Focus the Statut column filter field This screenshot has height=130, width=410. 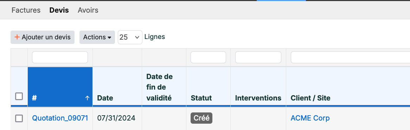[x=209, y=57]
